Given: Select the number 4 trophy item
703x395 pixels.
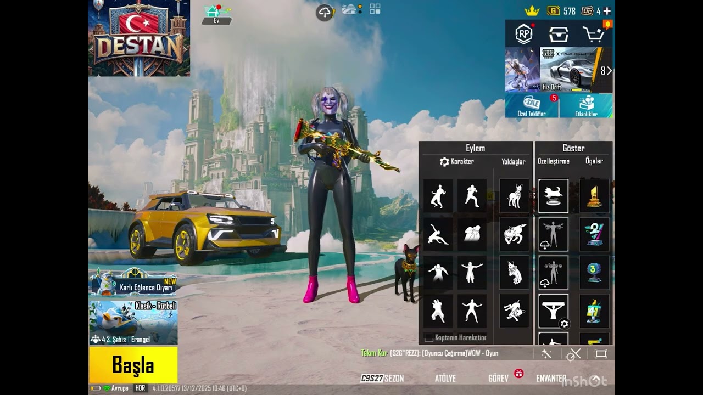Looking at the screenshot, I should point(594,311).
